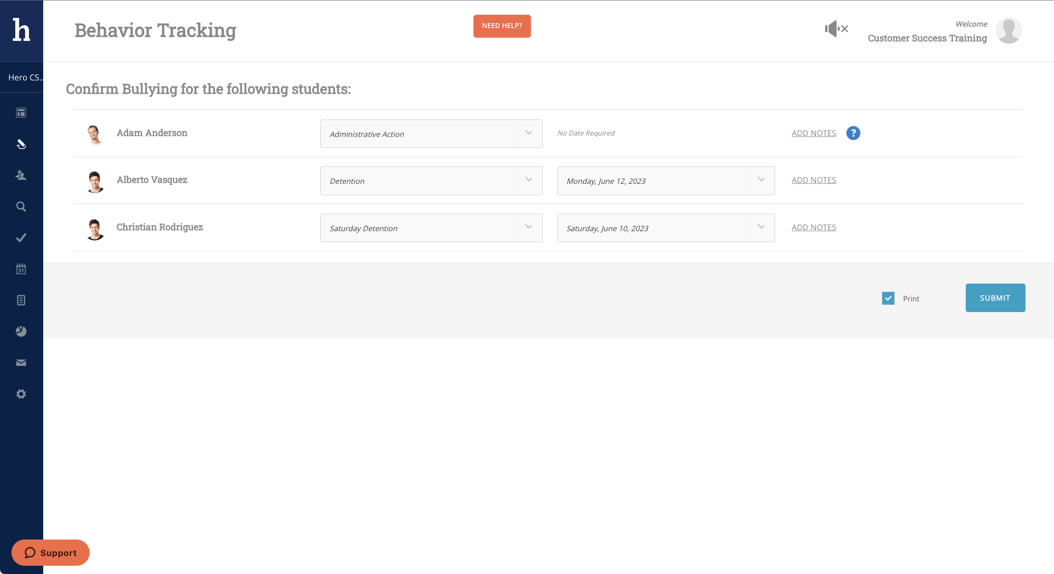Open the settings gear in sidebar

[21, 394]
